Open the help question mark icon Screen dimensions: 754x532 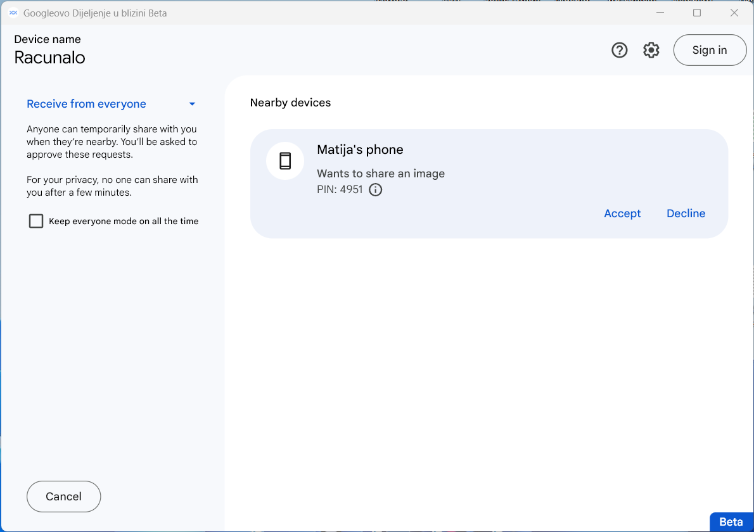tap(620, 50)
